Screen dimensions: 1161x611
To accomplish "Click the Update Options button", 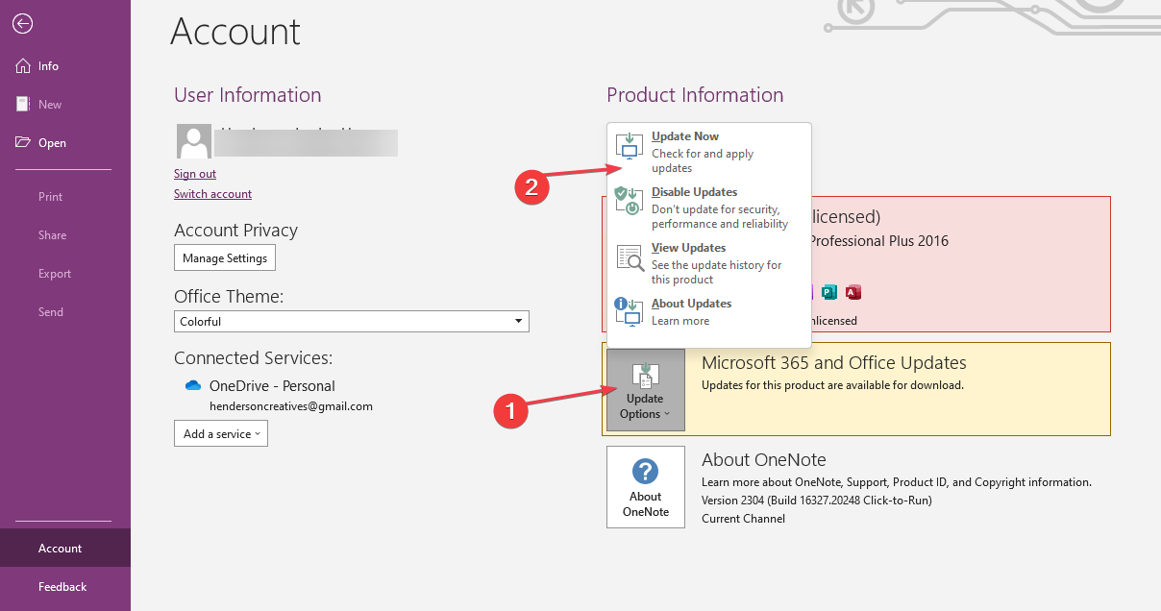I will (x=646, y=390).
